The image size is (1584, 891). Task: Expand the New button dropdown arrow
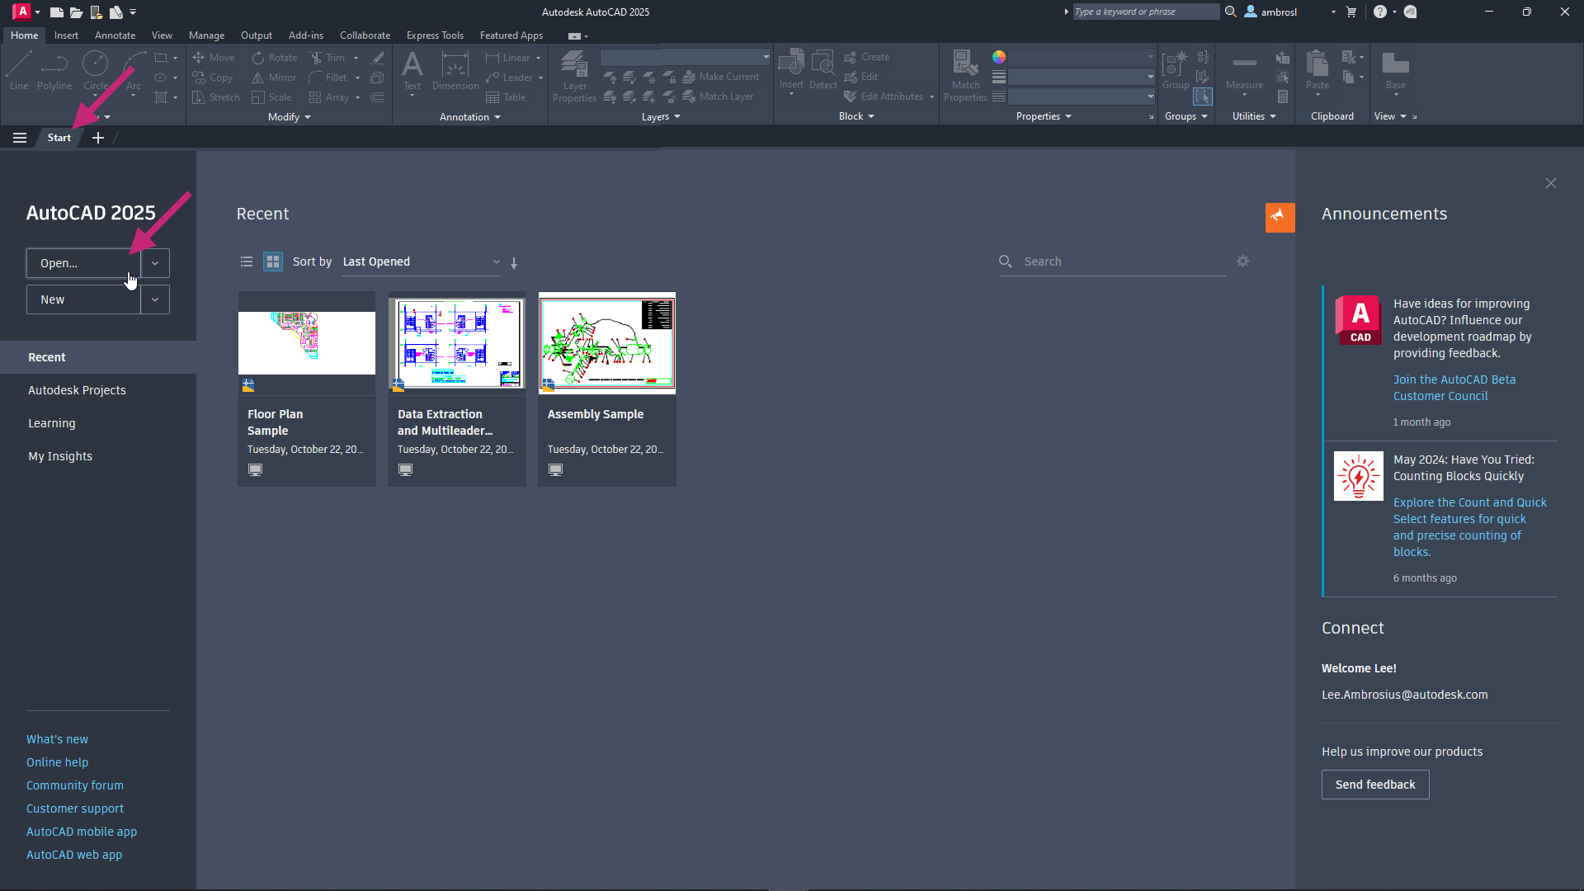pos(155,299)
